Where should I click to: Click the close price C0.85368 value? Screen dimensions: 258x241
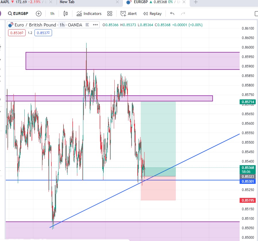coord(163,25)
